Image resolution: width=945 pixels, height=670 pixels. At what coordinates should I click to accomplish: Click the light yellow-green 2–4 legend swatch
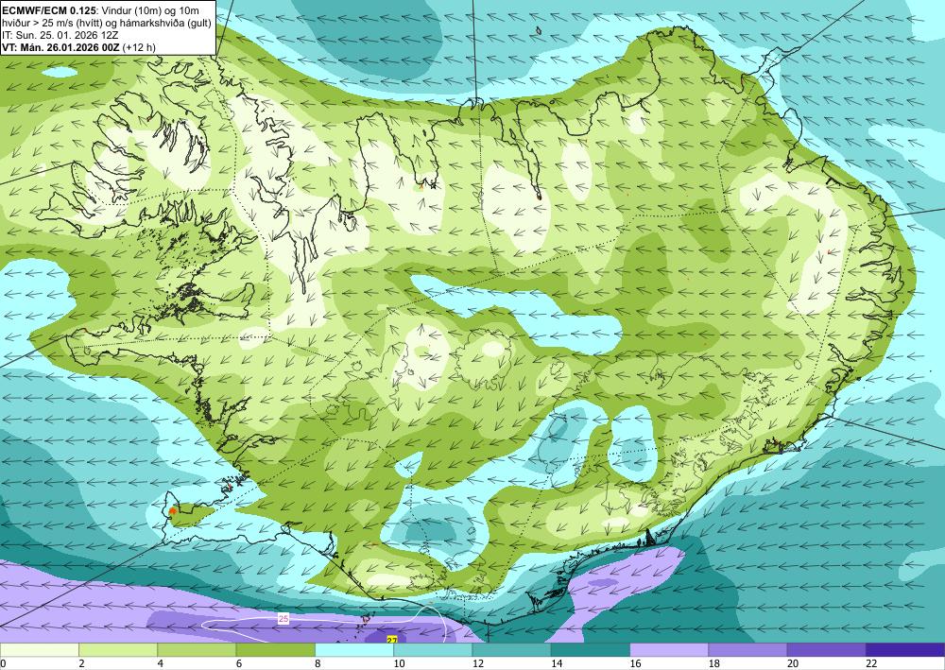click(x=118, y=650)
